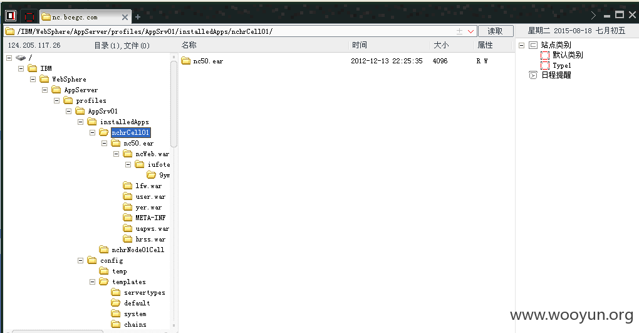
Task: Select the AppSrv01 folder in tree
Action: click(x=96, y=111)
